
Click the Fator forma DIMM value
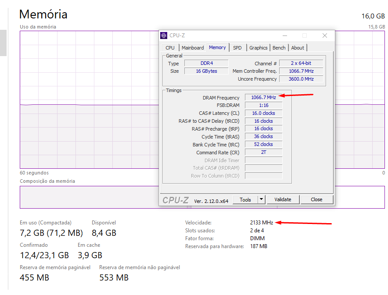[x=257, y=238]
